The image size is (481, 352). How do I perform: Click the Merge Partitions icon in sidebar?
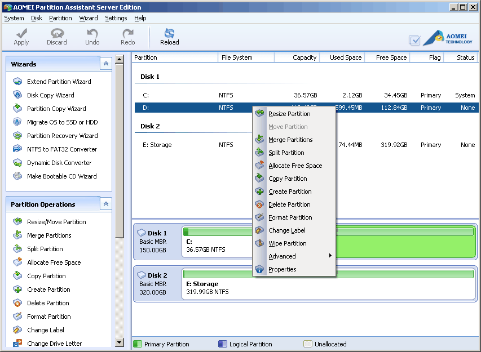(16, 235)
